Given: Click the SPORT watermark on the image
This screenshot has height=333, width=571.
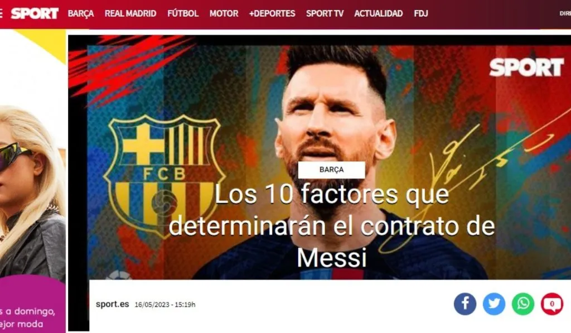Looking at the screenshot, I should point(526,67).
